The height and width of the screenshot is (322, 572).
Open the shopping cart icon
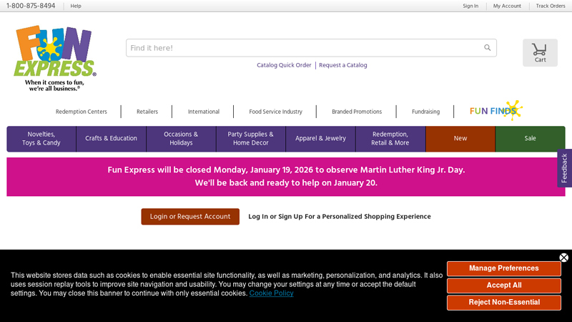(x=540, y=52)
